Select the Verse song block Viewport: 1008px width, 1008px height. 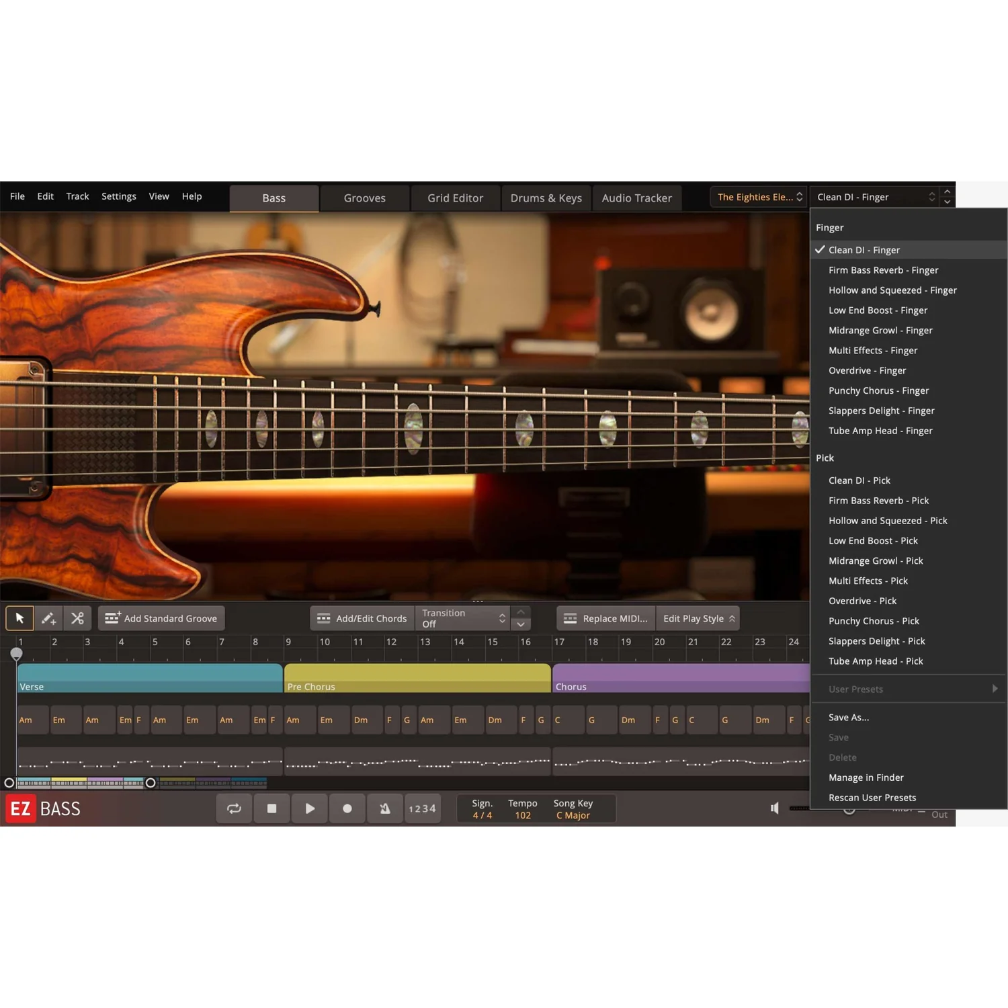150,678
